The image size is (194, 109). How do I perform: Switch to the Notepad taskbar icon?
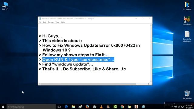pos(143,107)
